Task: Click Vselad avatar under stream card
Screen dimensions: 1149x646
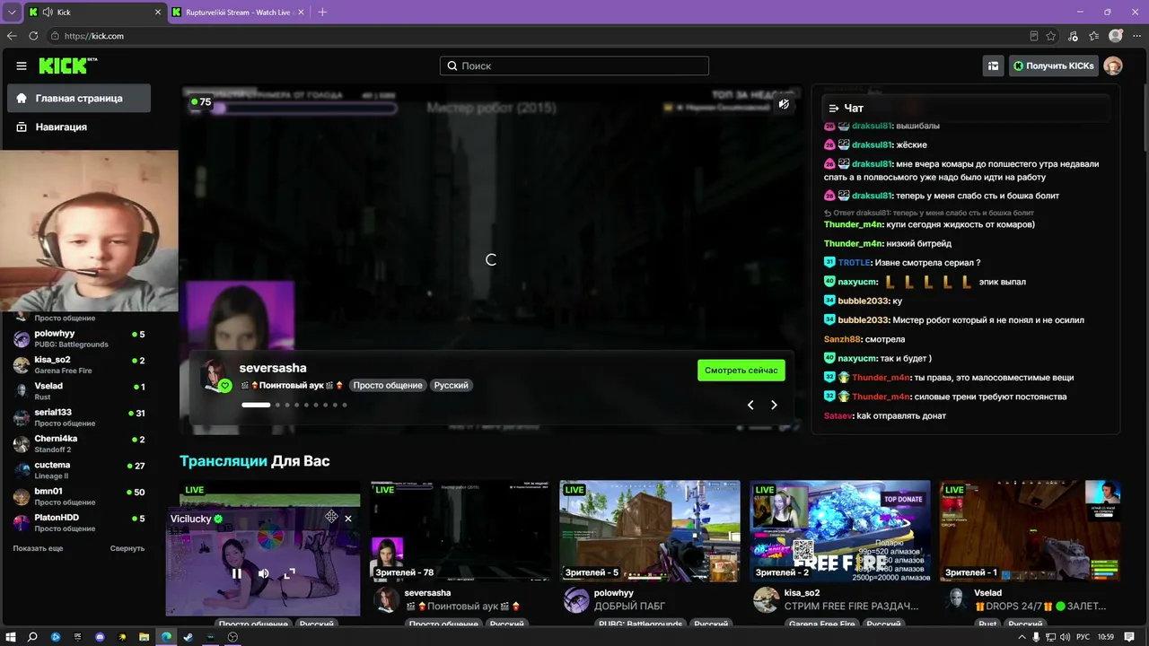Action: click(957, 600)
